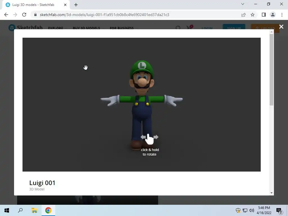This screenshot has width=288, height=216.
Task: Click the modal scroll up arrow
Action: [271, 32]
